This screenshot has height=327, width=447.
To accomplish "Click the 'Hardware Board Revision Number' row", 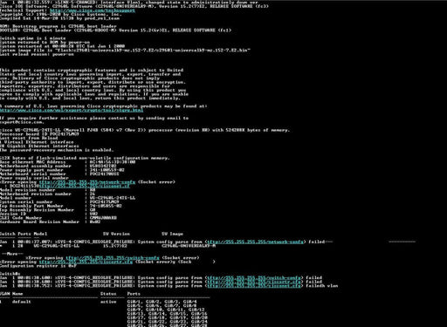I will tap(51, 222).
